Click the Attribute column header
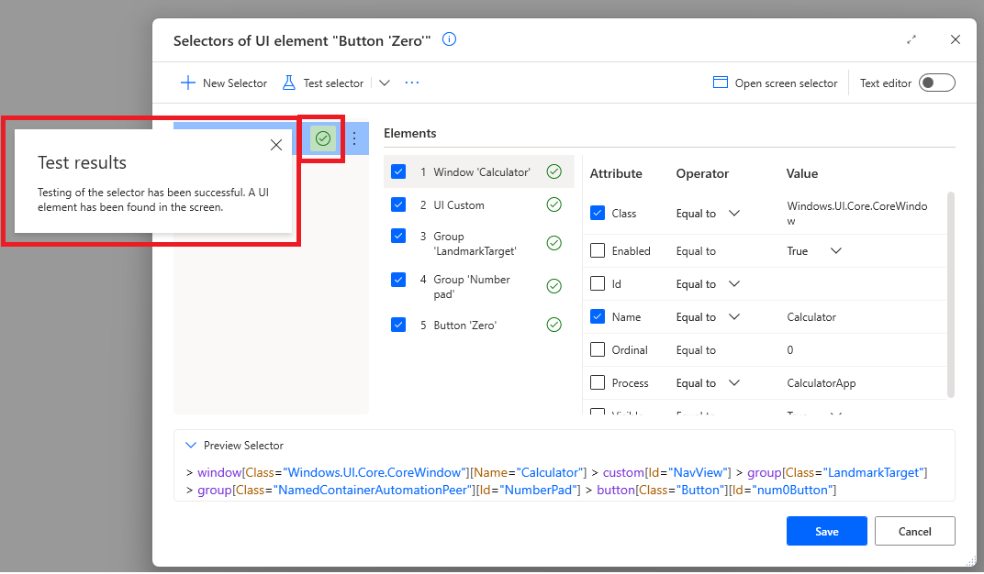Image resolution: width=984 pixels, height=574 pixels. [x=616, y=173]
